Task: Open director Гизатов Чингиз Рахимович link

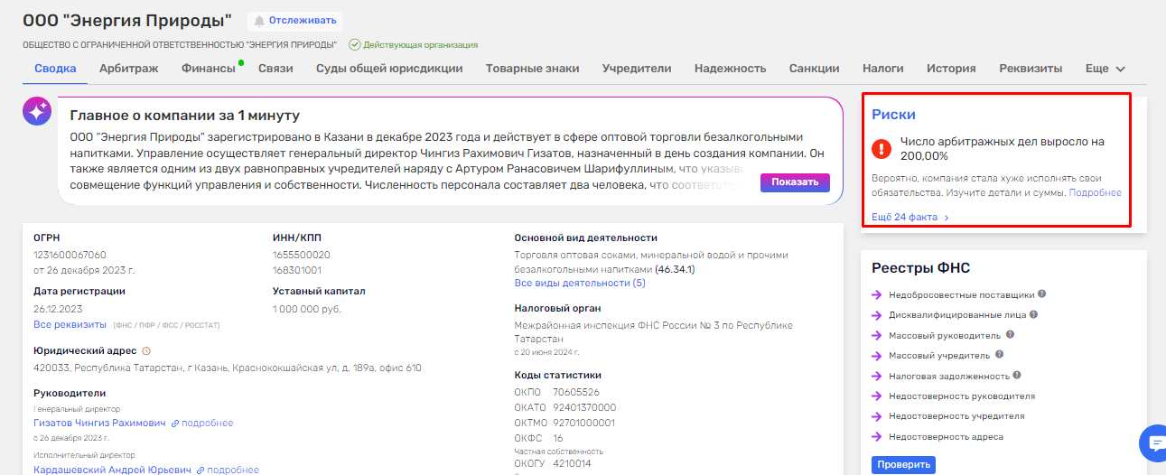Action: [99, 423]
